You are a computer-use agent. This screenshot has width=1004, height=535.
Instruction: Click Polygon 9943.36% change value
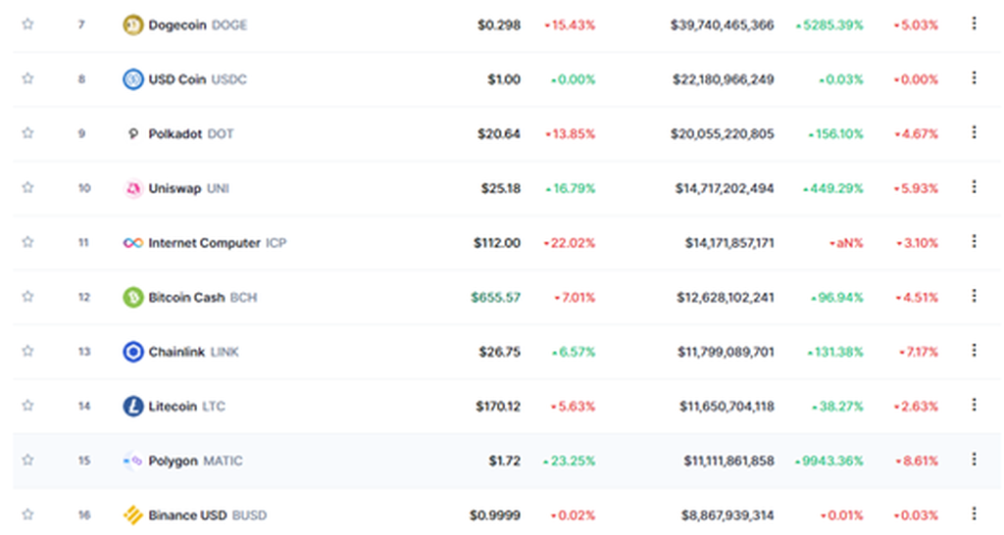[x=829, y=461]
